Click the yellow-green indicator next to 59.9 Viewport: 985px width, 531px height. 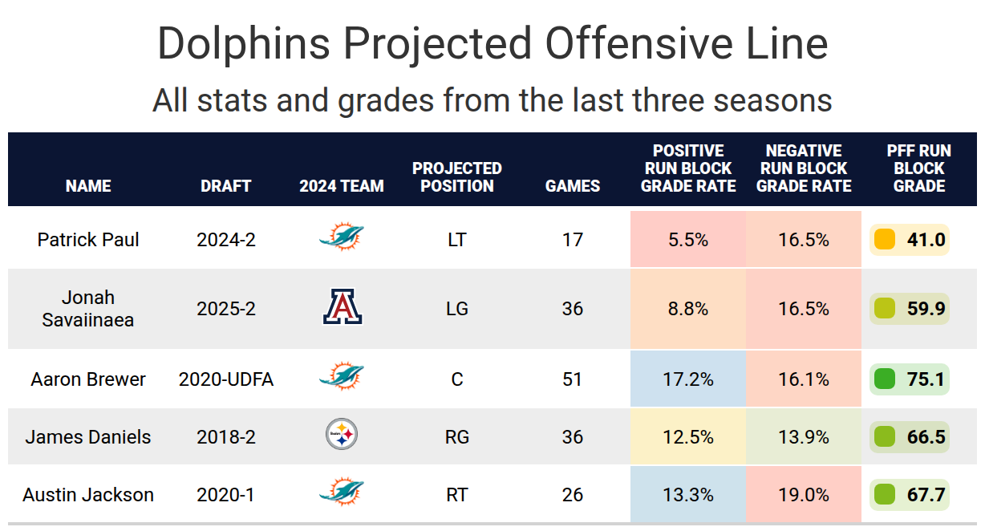[x=884, y=308]
